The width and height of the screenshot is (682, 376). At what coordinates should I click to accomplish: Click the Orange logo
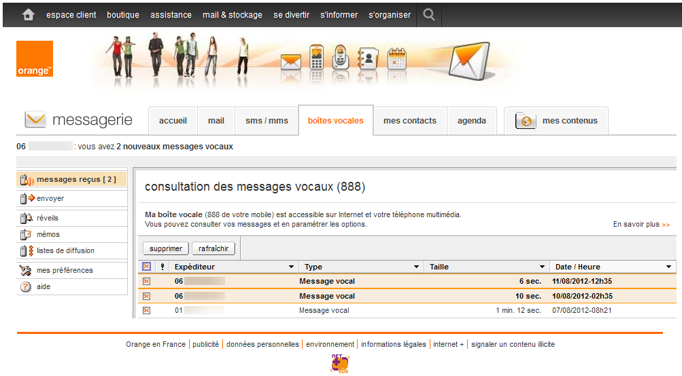coord(35,59)
